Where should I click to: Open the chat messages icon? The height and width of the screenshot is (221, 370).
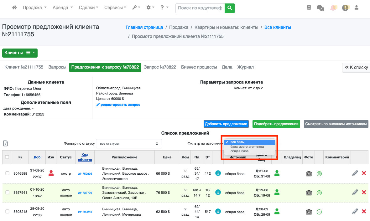tap(320, 8)
